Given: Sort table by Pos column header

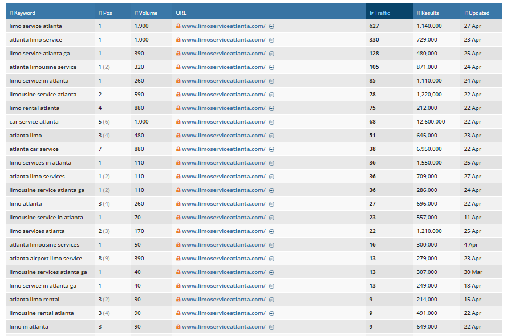Looking at the screenshot, I should click(x=106, y=13).
